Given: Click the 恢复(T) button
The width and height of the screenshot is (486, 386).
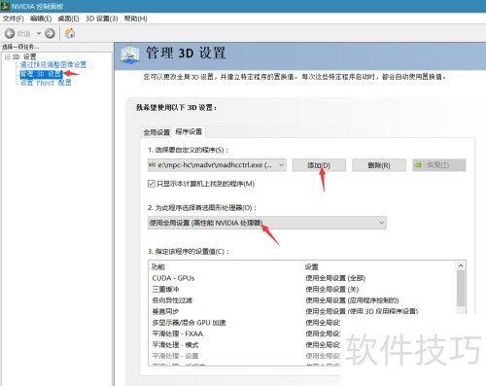Looking at the screenshot, I should tap(439, 165).
